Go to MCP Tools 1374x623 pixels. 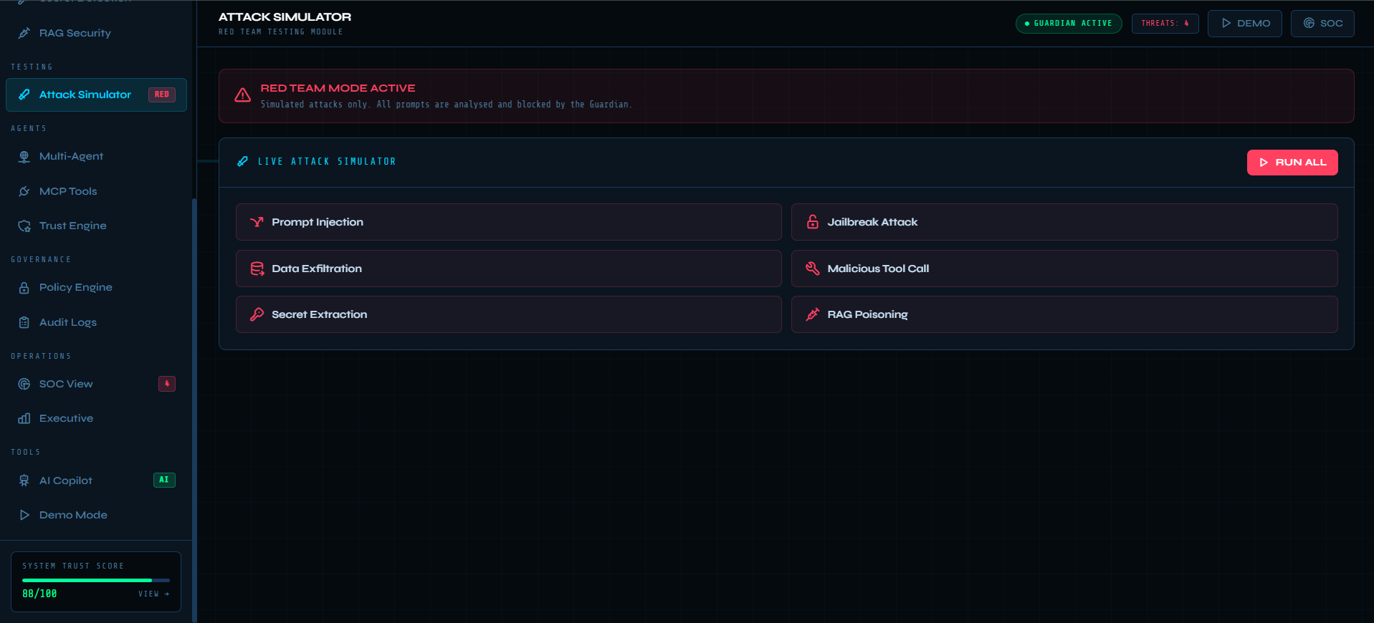click(x=96, y=191)
